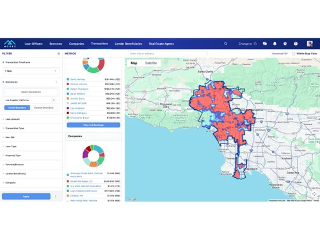Select Inside Boundary option
Screen dimensions: 320x240
click(17, 108)
